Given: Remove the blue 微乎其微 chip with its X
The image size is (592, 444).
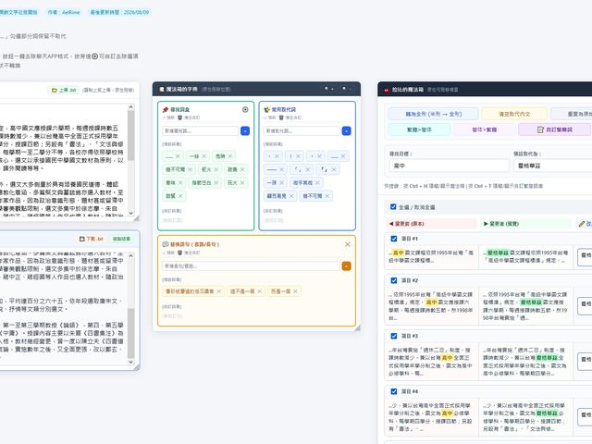Looking at the screenshot, I should pyautogui.click(x=317, y=183).
